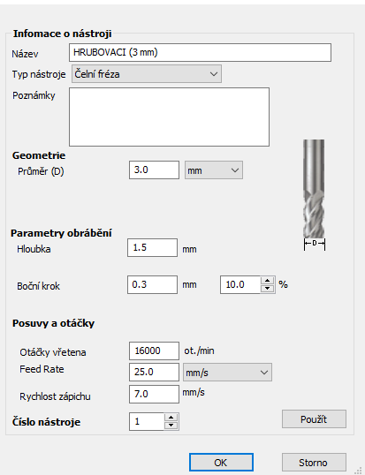Increase Boční krok percentage with up arrow

pos(268,281)
